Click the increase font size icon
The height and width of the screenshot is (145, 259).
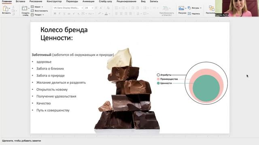tap(96, 8)
